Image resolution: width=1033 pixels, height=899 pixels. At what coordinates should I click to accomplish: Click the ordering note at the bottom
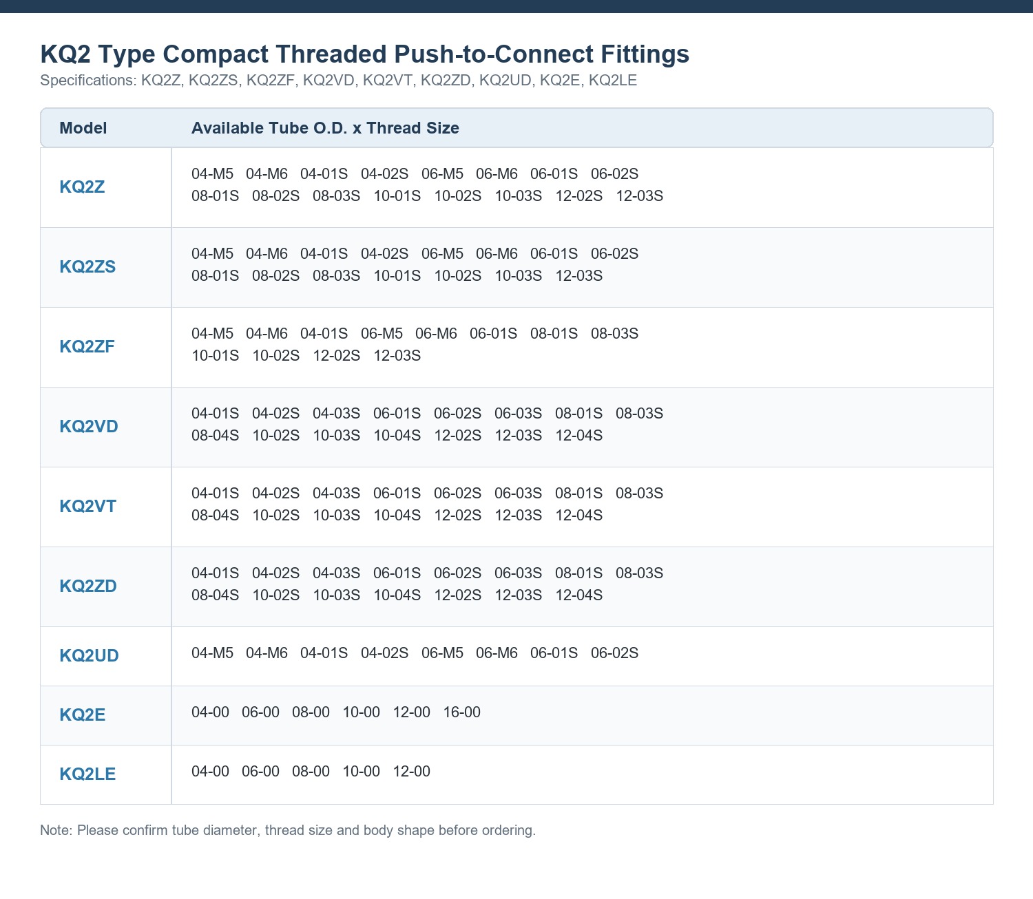tap(288, 830)
